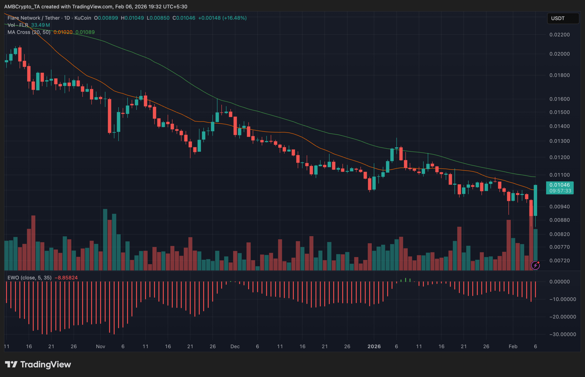This screenshot has width=585, height=377.
Task: Click the current price label 0.01046
Action: click(x=559, y=185)
